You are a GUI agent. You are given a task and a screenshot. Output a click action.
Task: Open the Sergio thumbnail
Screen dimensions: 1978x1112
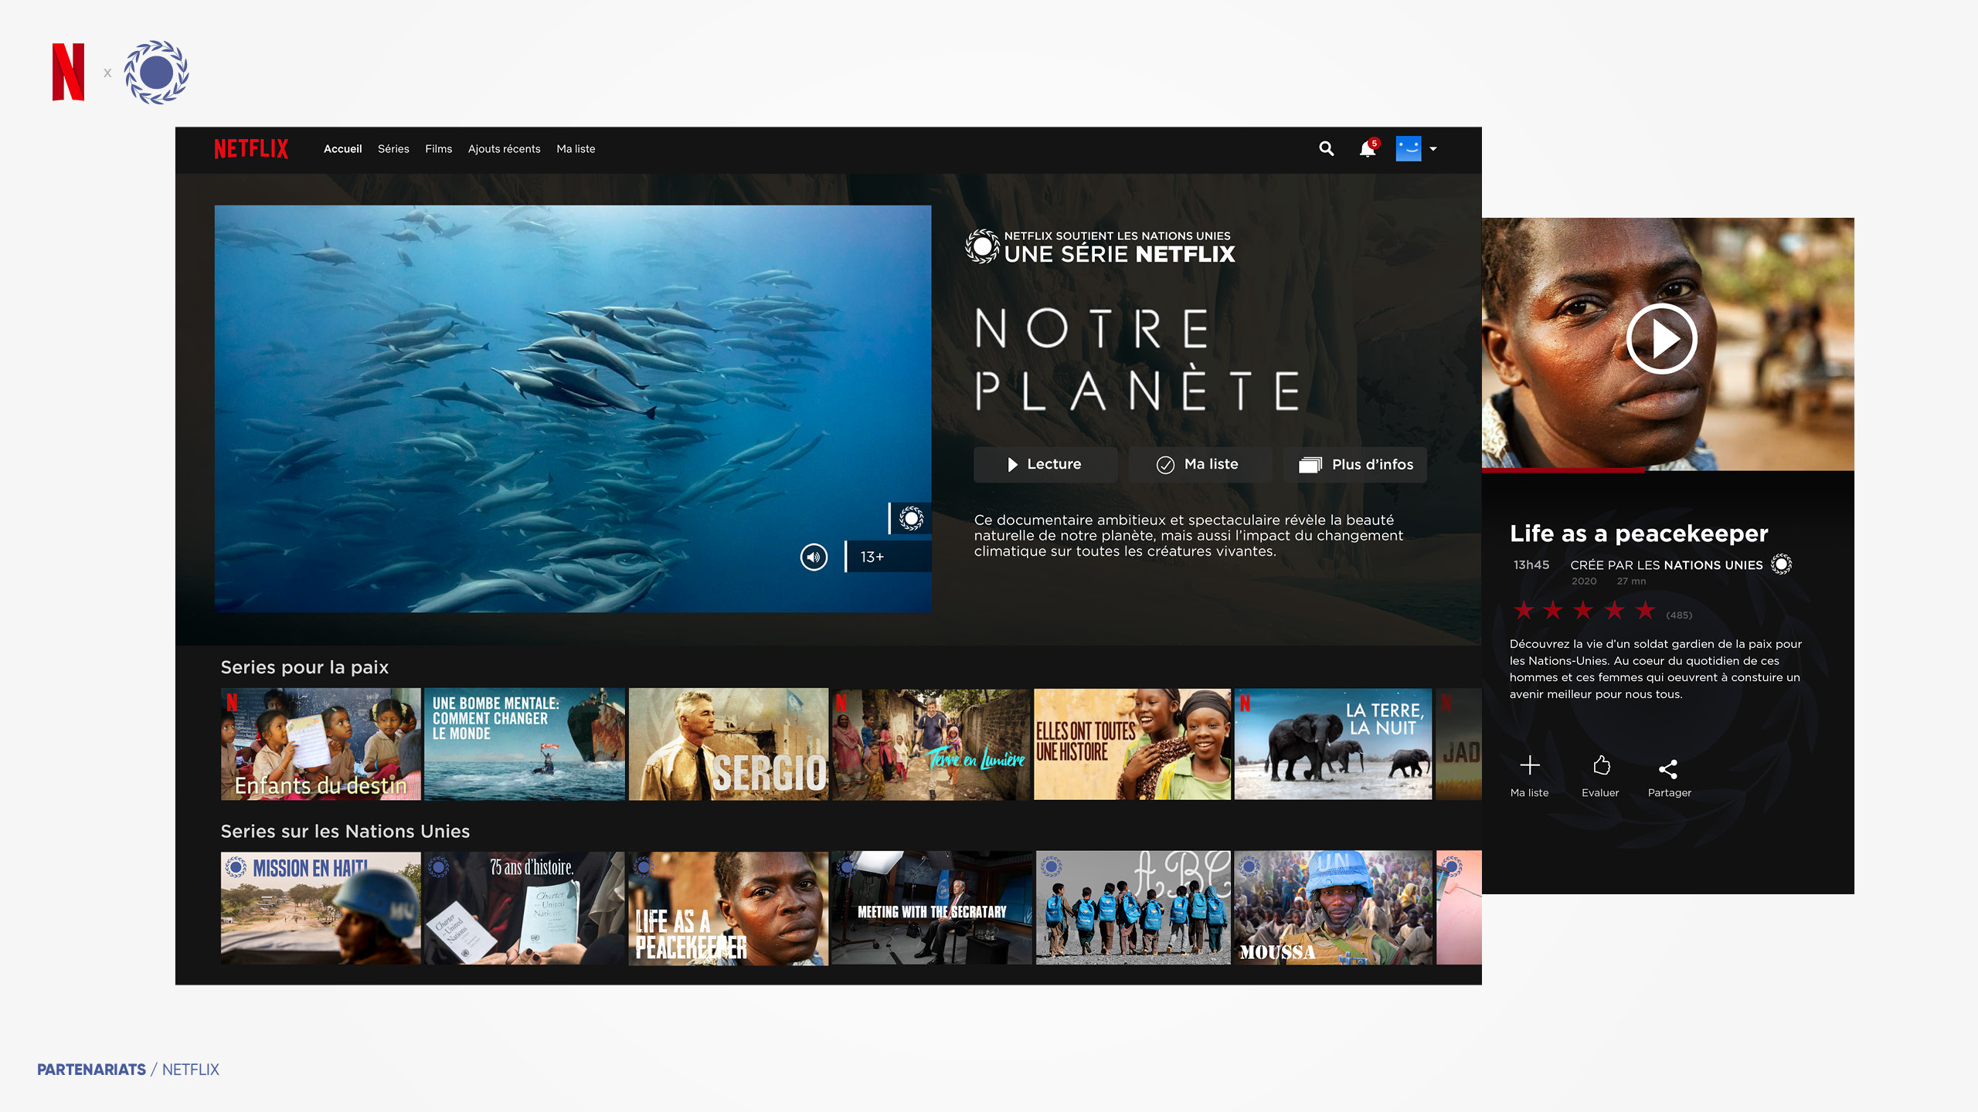(x=728, y=744)
